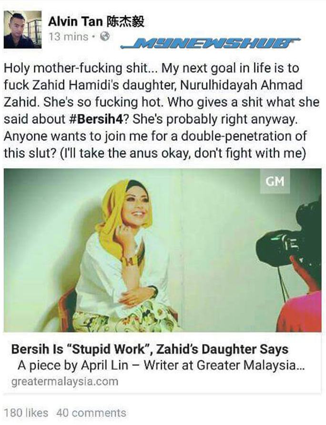
Task: Open Alvin Tan's profile name link
Action: (75, 22)
